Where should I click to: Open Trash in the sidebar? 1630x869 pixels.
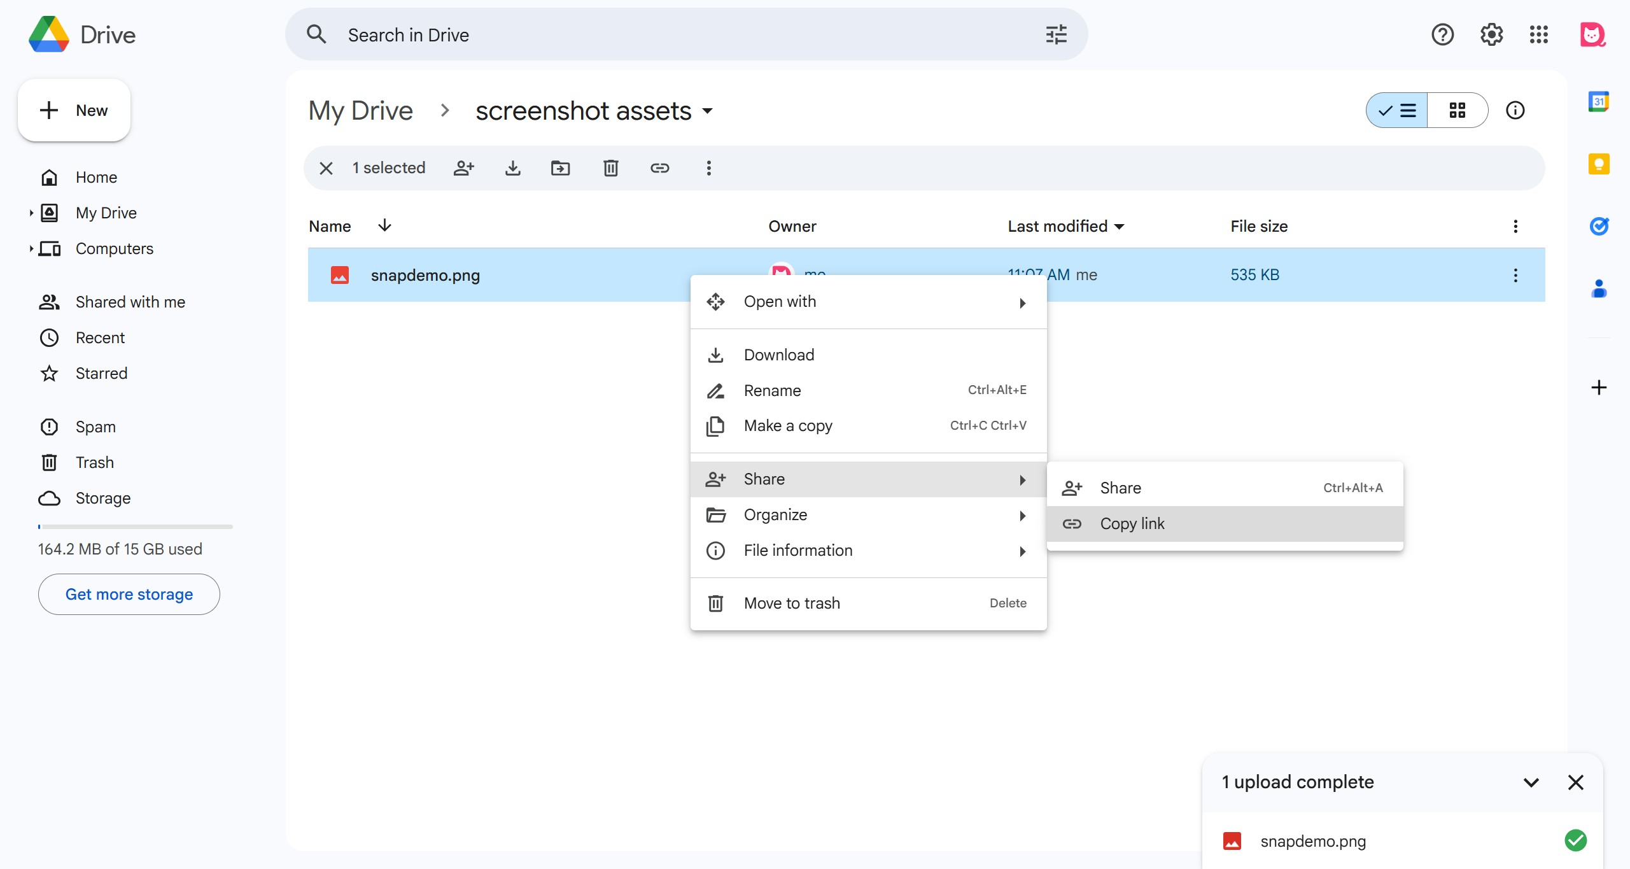[x=94, y=462]
